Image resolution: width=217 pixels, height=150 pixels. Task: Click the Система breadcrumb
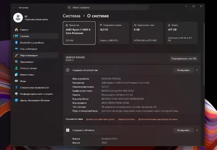click(71, 16)
